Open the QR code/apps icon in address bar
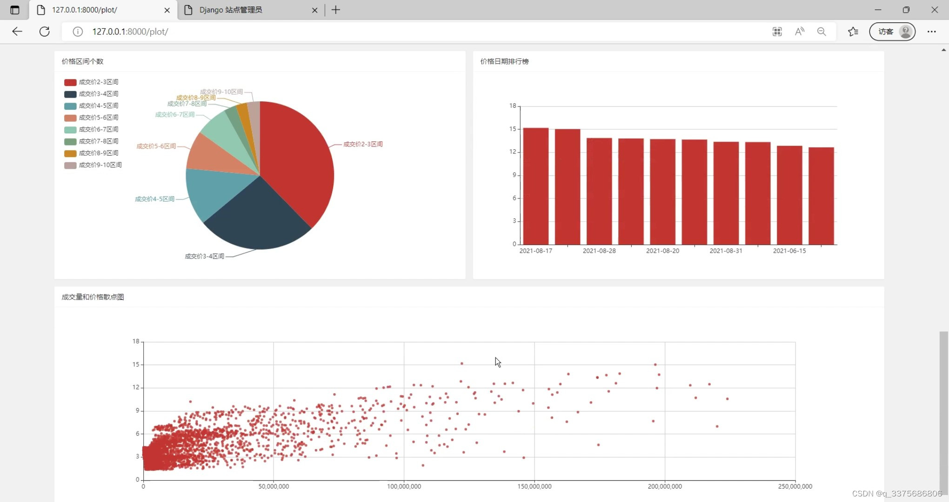Viewport: 949px width, 502px height. (777, 32)
